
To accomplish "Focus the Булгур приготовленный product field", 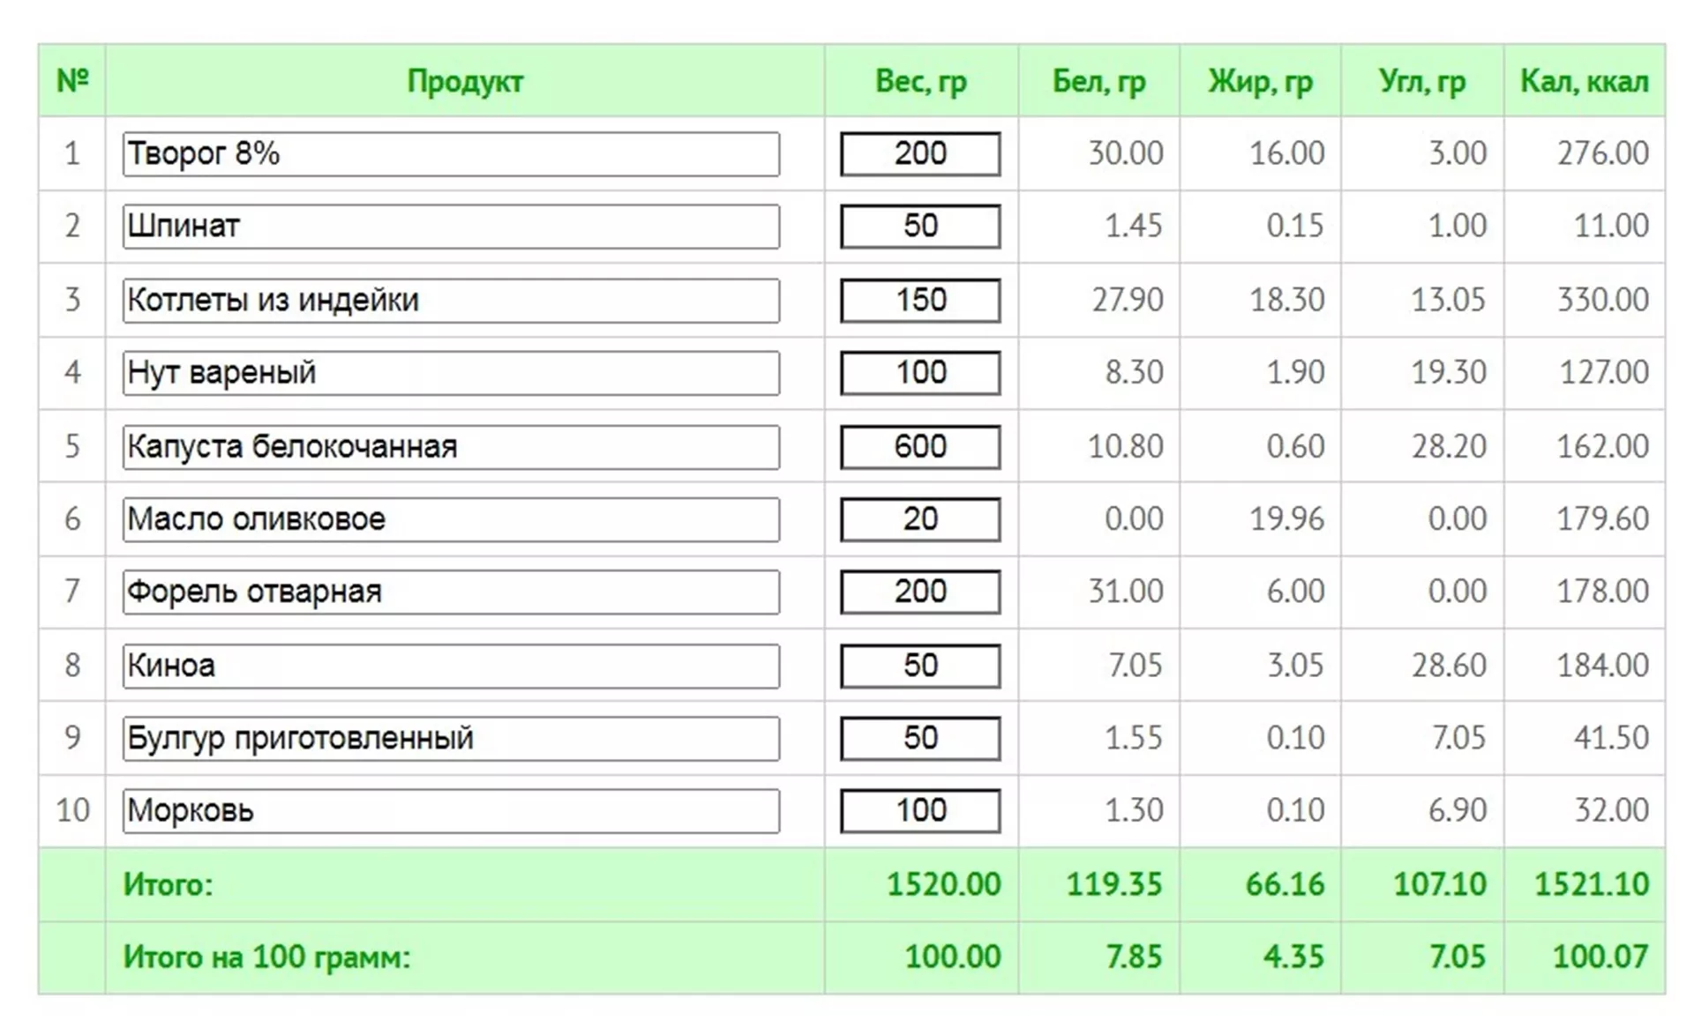I will (x=451, y=738).
